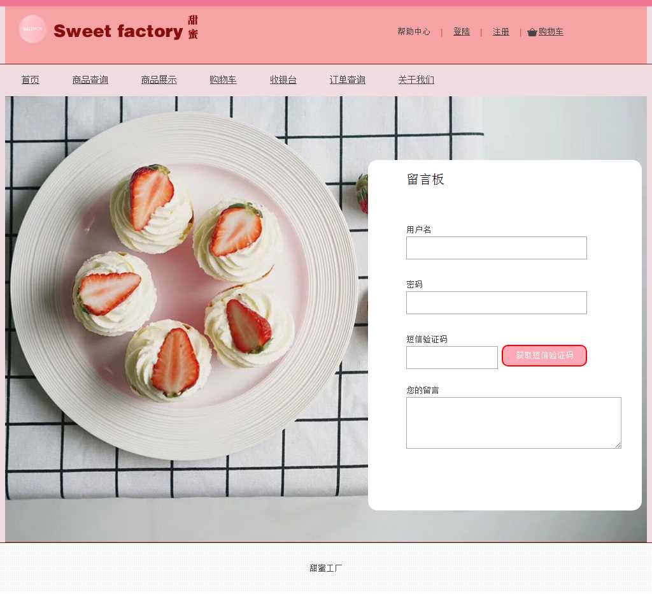Focus the 密码 password field
The height and width of the screenshot is (594, 652).
pyautogui.click(x=497, y=303)
